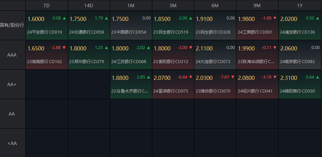322x157 pixels.
Task: Click the green up arrow beside 0.08
Action: click(x=64, y=18)
